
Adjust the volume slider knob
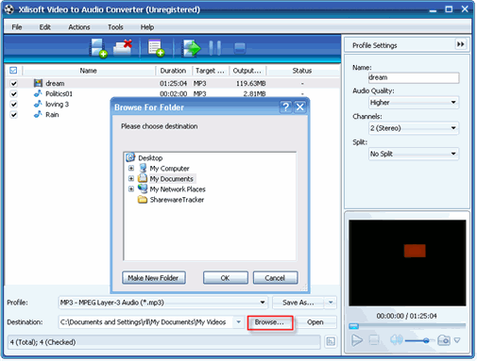pyautogui.click(x=426, y=340)
